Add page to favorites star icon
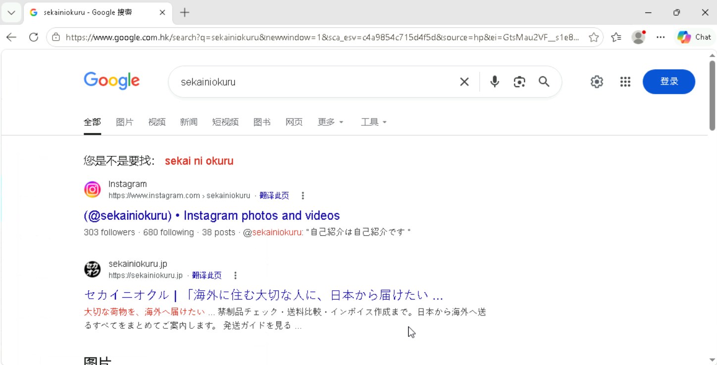Viewport: 717px width, 365px height. pyautogui.click(x=594, y=37)
